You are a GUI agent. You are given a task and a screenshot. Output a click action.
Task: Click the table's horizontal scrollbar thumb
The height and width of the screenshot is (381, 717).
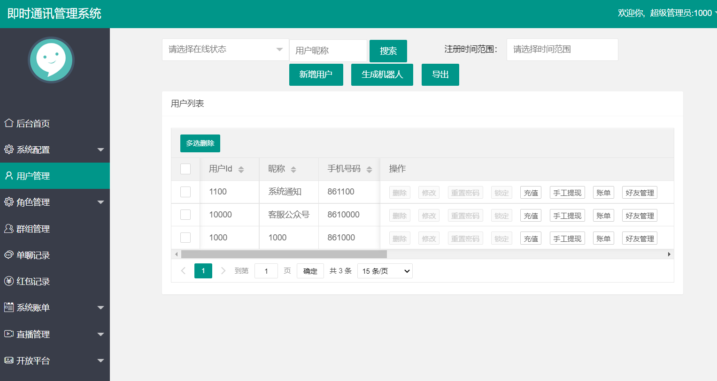click(284, 254)
